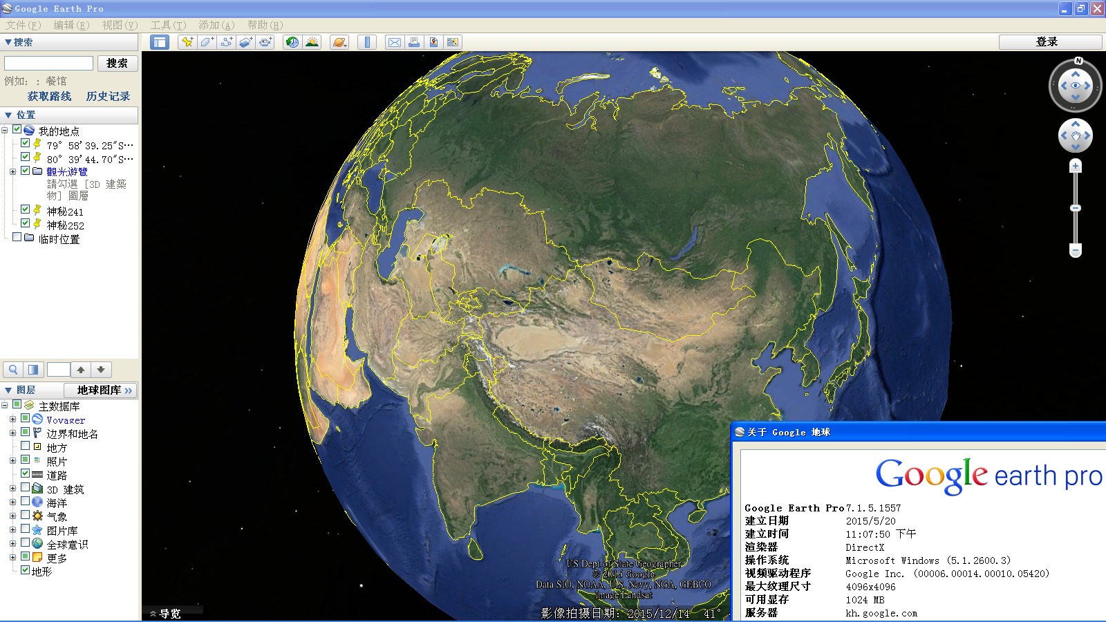This screenshot has width=1106, height=622.
Task: Open the 帮助(H) menu
Action: [x=265, y=25]
